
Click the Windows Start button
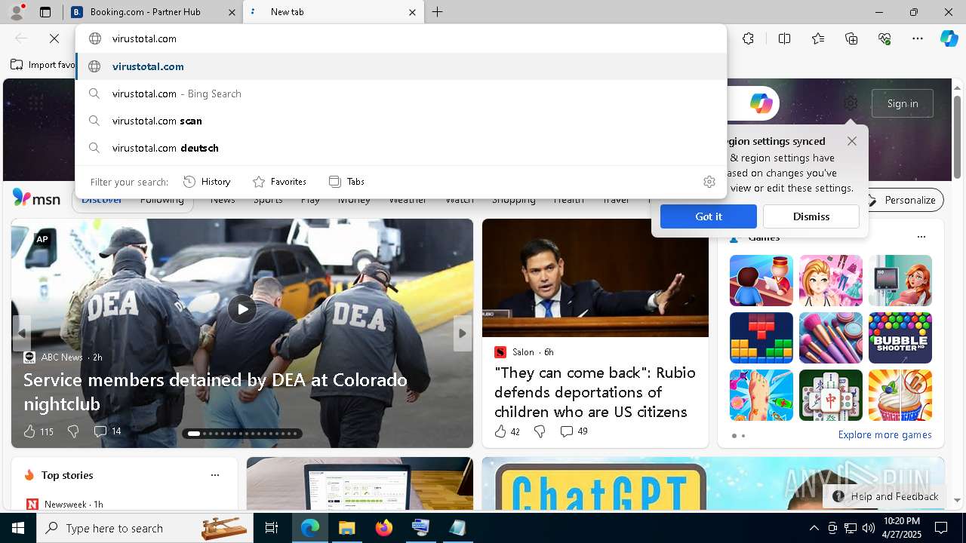pos(18,528)
